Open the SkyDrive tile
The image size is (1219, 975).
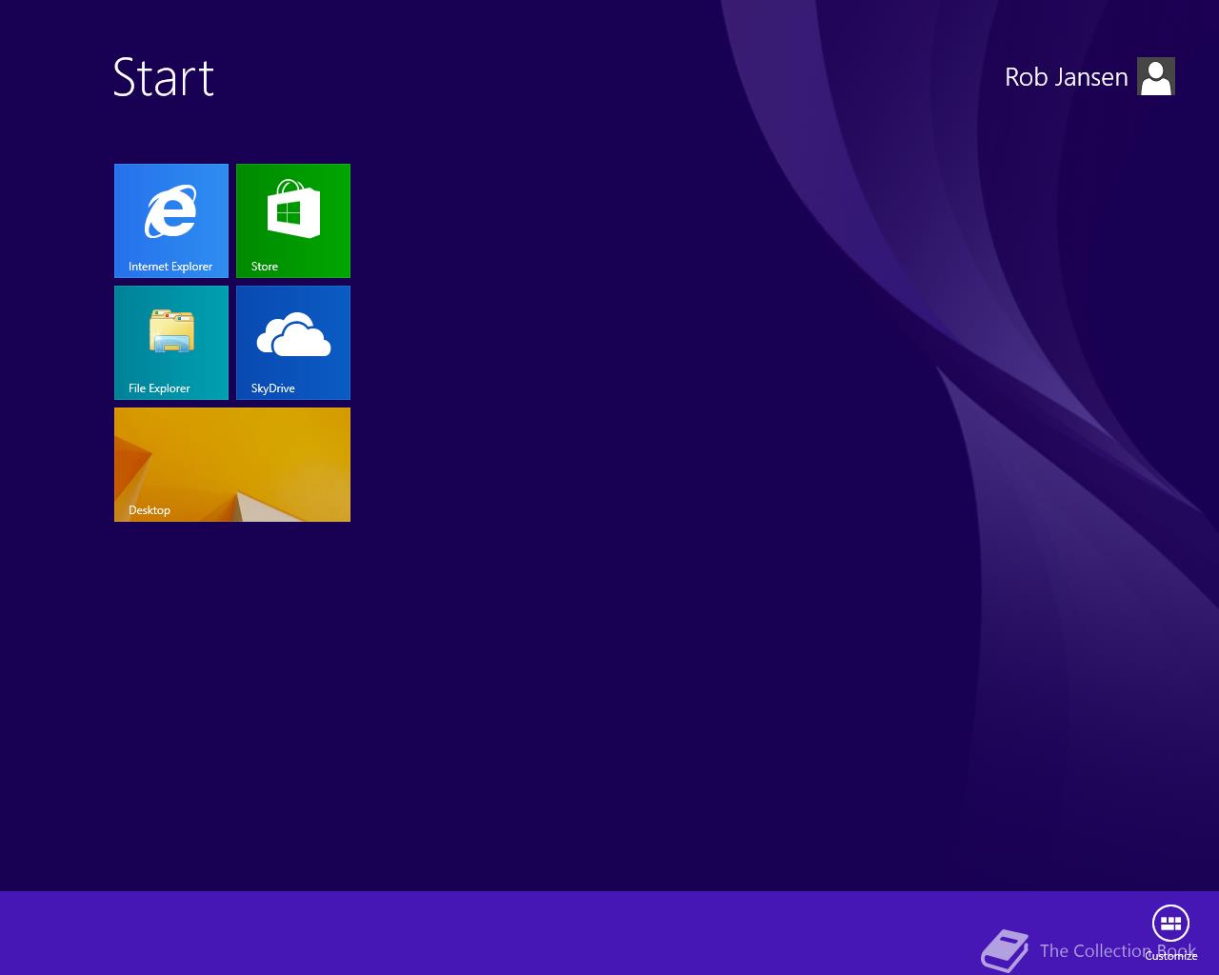[x=293, y=343]
